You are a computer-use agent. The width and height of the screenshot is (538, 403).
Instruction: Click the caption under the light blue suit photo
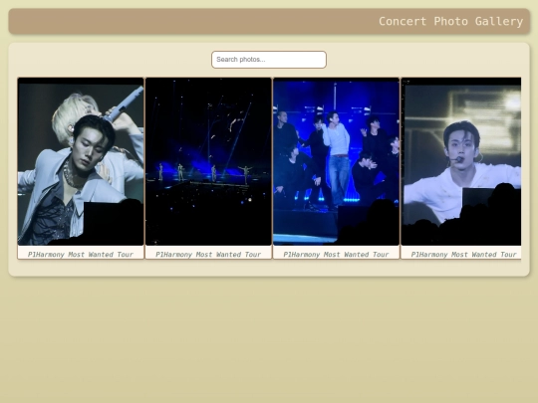tap(81, 255)
